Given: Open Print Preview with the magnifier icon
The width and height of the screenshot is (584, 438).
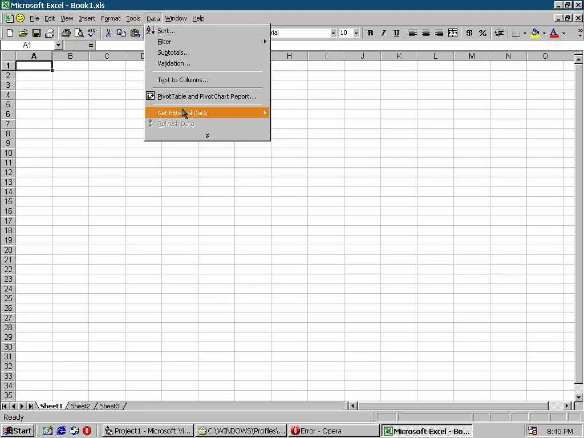Looking at the screenshot, I should [79, 33].
